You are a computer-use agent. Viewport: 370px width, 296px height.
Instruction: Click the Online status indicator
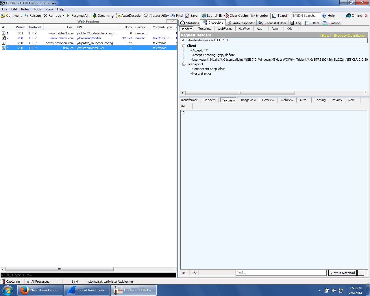[354, 16]
